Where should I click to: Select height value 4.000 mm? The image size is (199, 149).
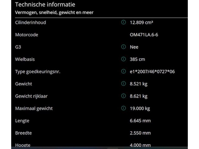click(x=140, y=145)
